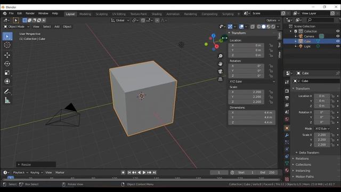
Task: Play the animation forward
Action: click(144, 172)
